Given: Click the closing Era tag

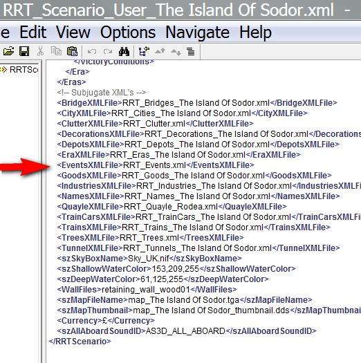Looking at the screenshot, I should click(x=77, y=72).
